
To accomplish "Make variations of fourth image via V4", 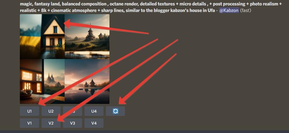I will click(94, 123).
